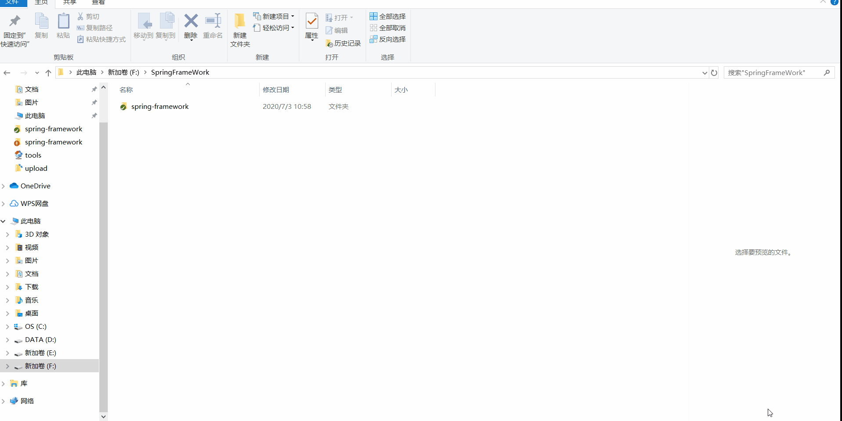Open address bar history dropdown
The image size is (842, 421).
[x=704, y=73]
